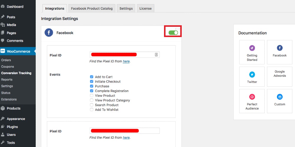Open the Settings tab
Screen dimensions: 295x147
tap(126, 9)
